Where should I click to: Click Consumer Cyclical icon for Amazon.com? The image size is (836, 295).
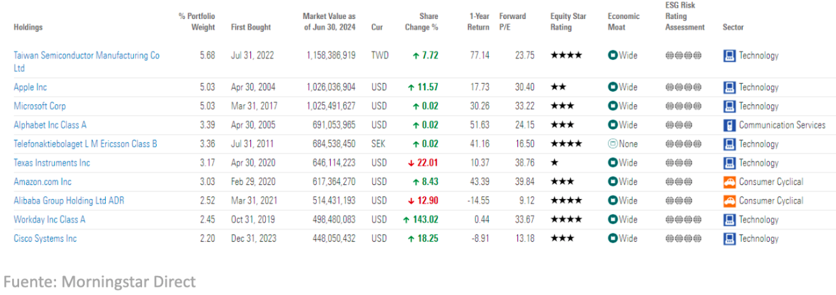pyautogui.click(x=730, y=182)
